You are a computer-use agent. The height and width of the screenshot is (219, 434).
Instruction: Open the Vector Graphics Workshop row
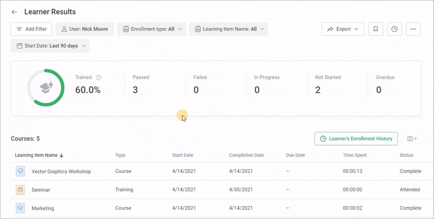[219, 171]
